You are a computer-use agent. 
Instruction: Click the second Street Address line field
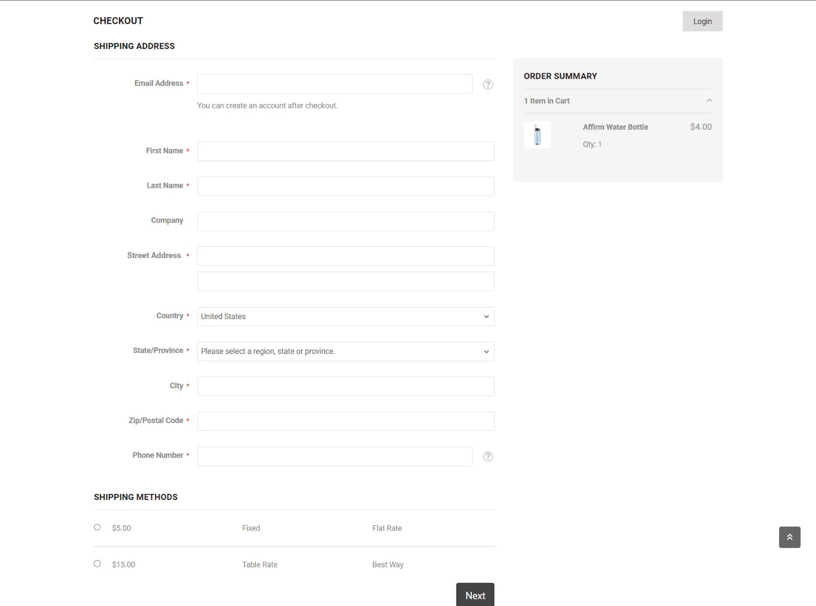pyautogui.click(x=345, y=282)
